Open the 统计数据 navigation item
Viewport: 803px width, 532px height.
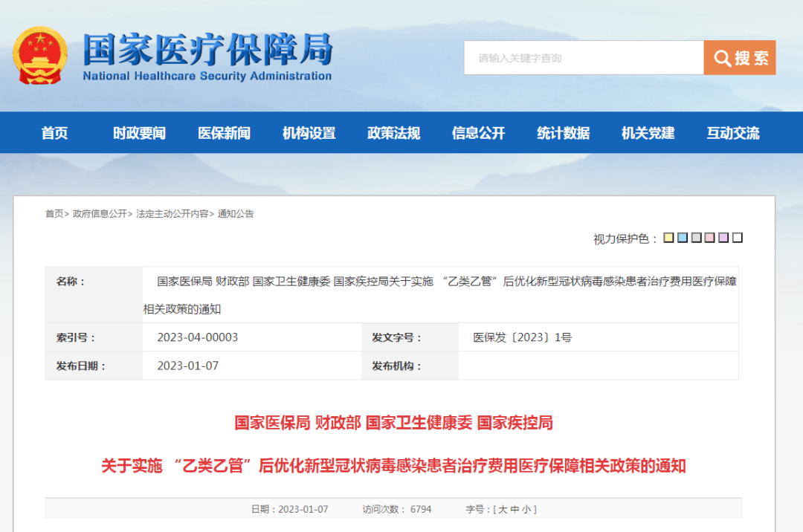pos(564,133)
